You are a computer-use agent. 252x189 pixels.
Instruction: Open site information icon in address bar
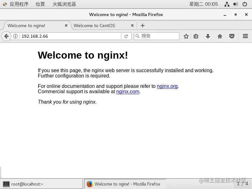click(x=15, y=36)
